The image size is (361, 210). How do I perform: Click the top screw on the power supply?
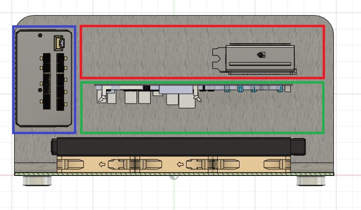point(40,35)
